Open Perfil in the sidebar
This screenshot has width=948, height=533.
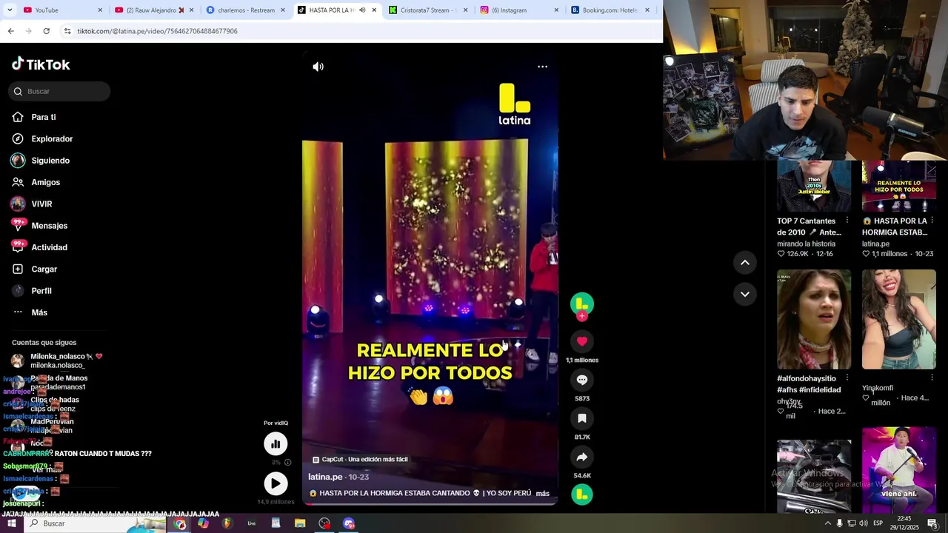pos(41,291)
